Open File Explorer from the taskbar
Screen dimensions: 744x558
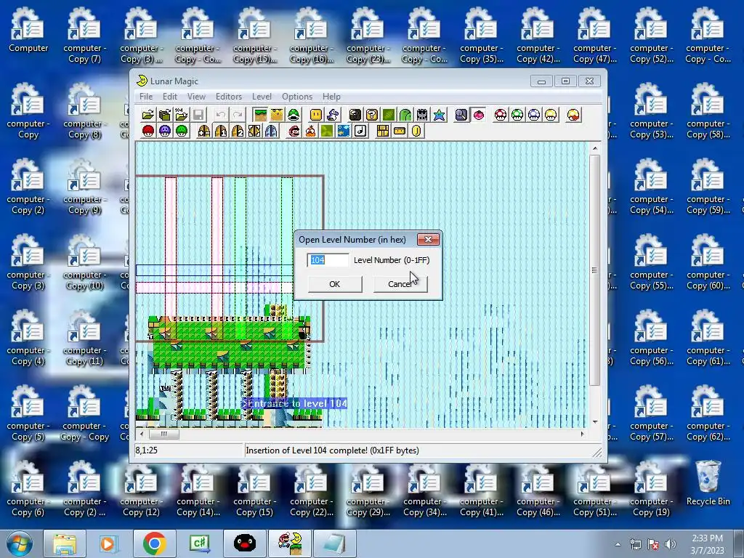coord(65,543)
